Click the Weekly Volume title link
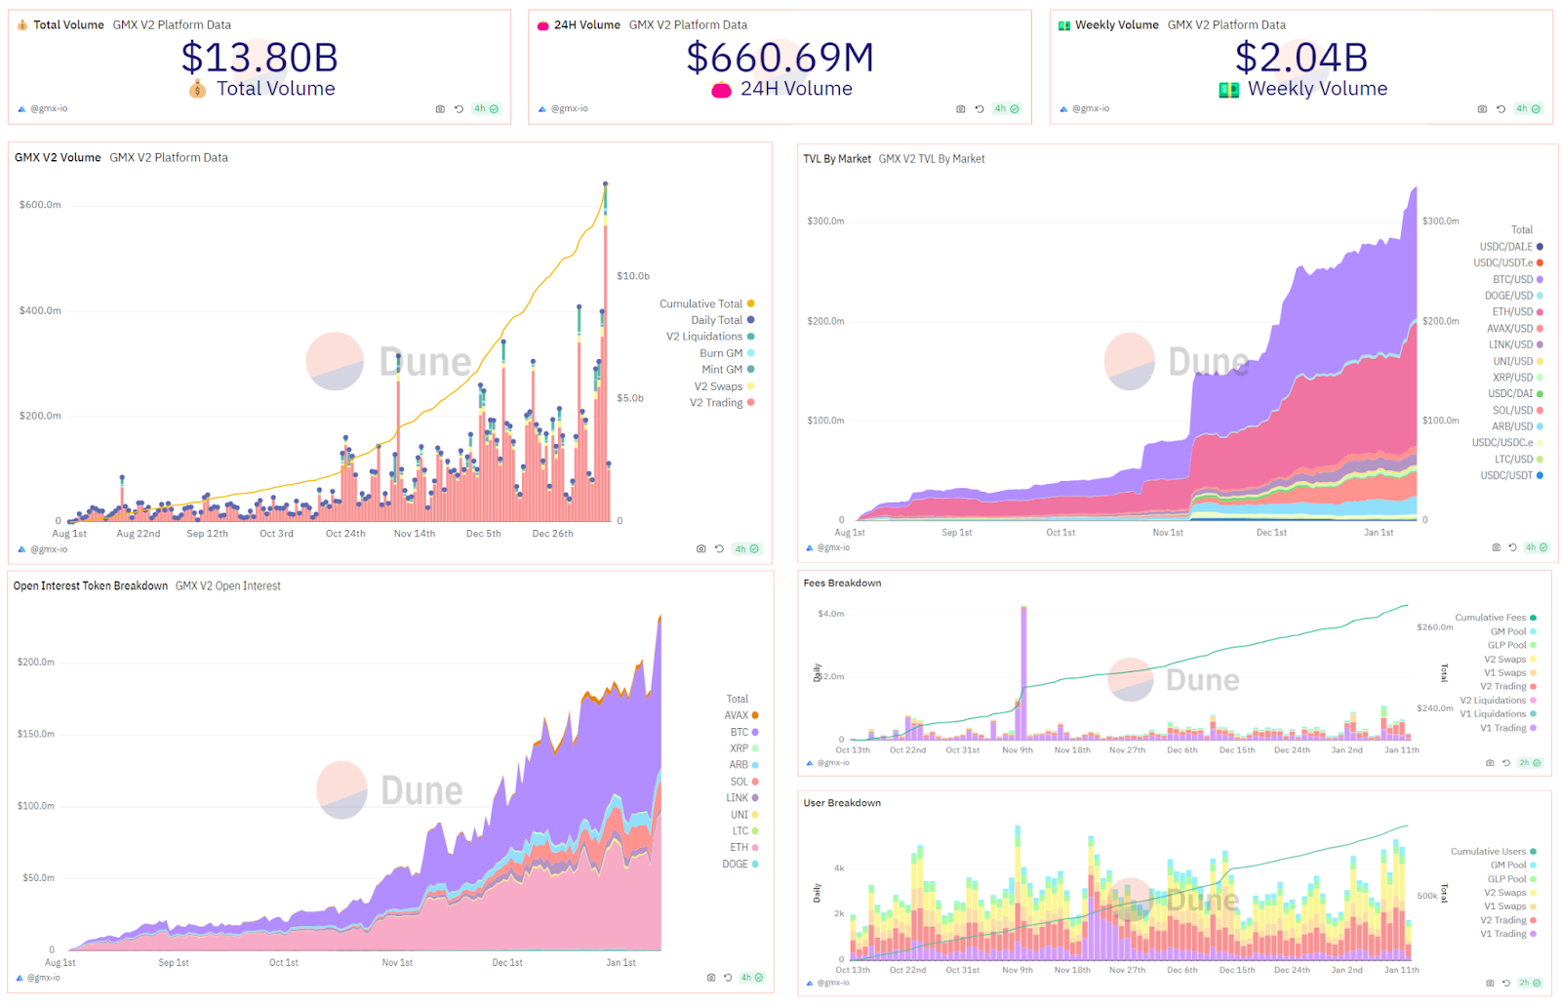 1116,25
